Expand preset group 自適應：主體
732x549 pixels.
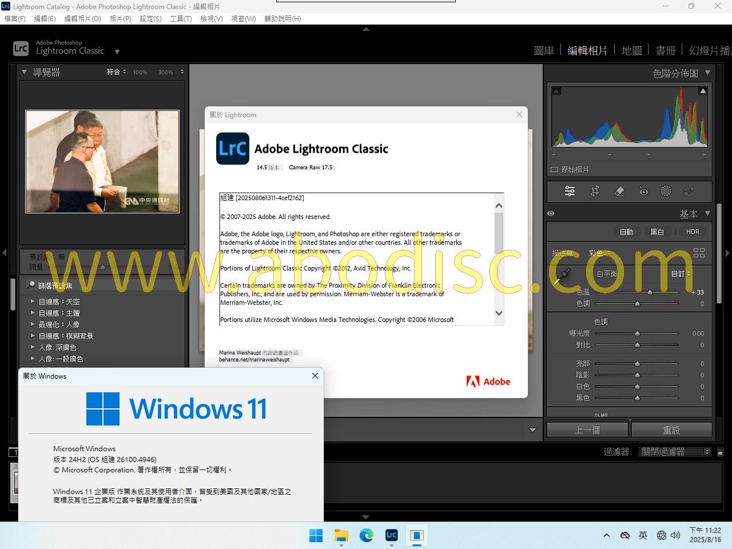pos(33,312)
